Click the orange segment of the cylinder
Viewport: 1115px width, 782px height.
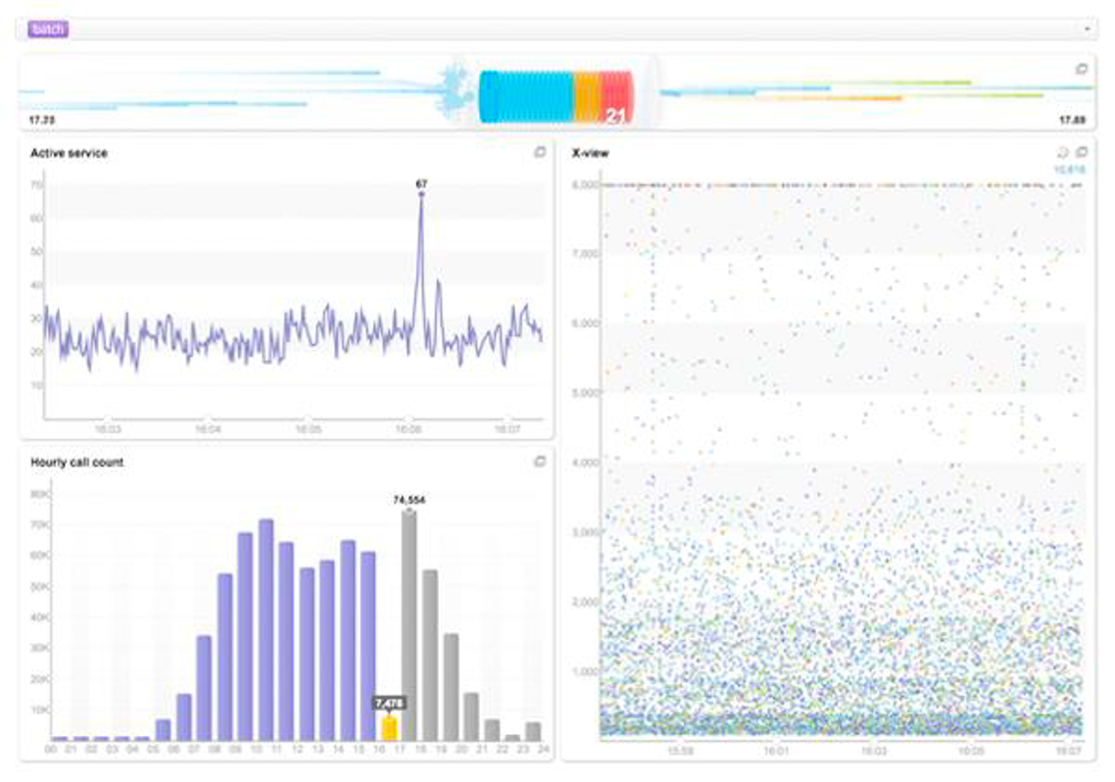(x=586, y=96)
